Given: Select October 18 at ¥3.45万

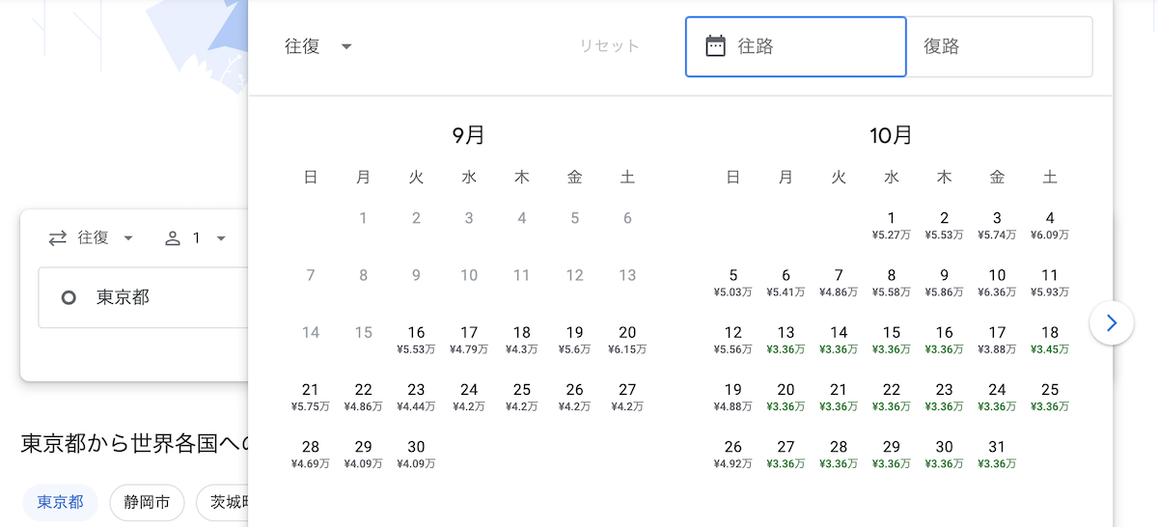Looking at the screenshot, I should click(x=1050, y=340).
